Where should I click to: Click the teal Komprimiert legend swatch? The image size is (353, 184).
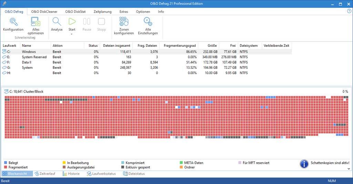click(123, 163)
